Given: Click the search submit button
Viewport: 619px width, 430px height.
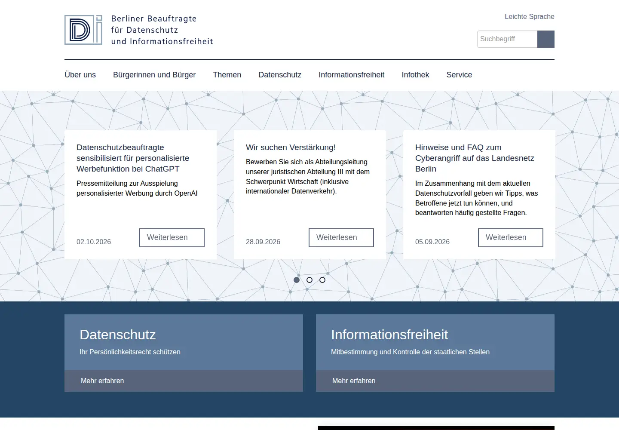Looking at the screenshot, I should click(546, 39).
